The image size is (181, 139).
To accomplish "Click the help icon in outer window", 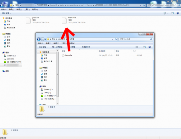I will [x=178, y=13].
